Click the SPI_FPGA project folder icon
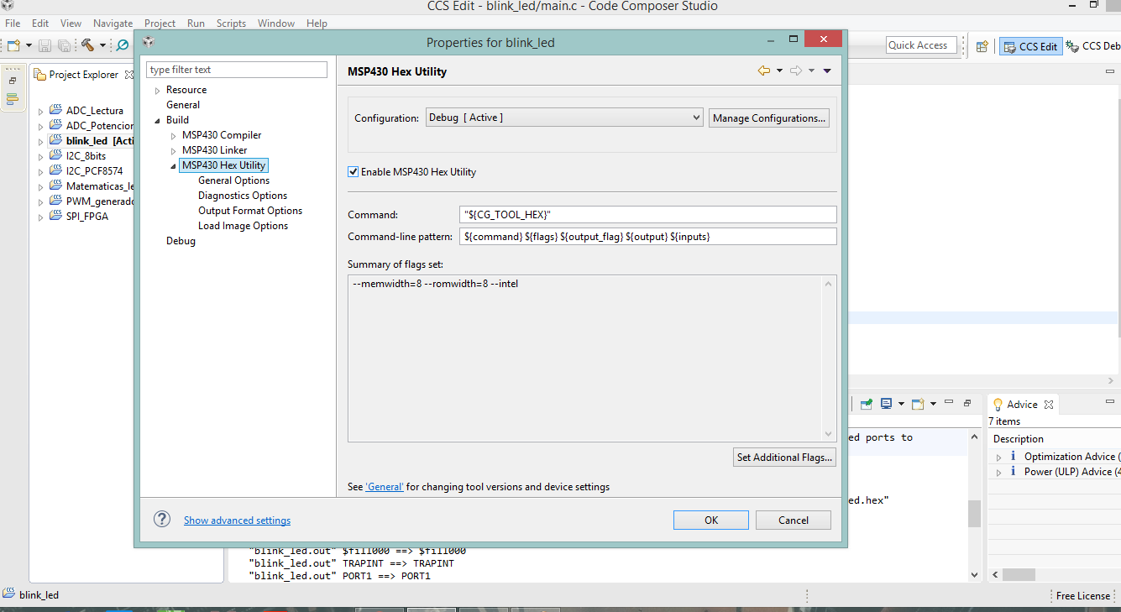Image resolution: width=1121 pixels, height=612 pixels. tap(55, 216)
